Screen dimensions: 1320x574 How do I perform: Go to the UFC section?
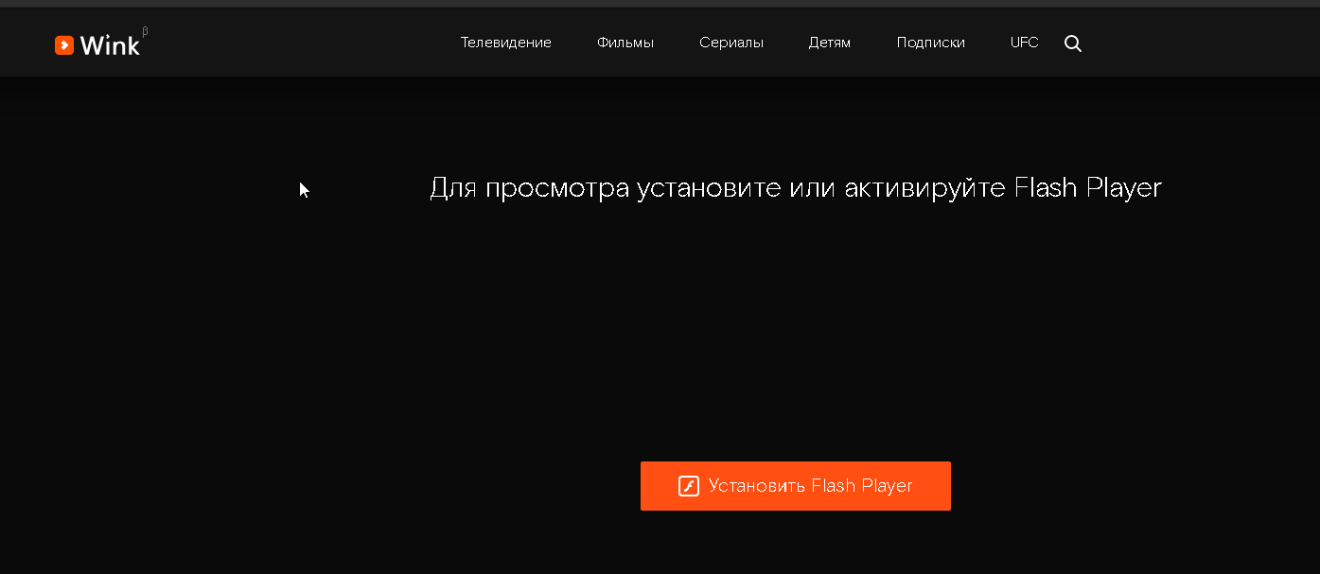1025,43
